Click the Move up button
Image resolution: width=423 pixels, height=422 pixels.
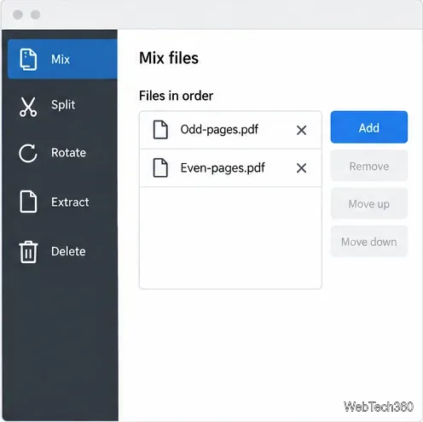tap(369, 203)
